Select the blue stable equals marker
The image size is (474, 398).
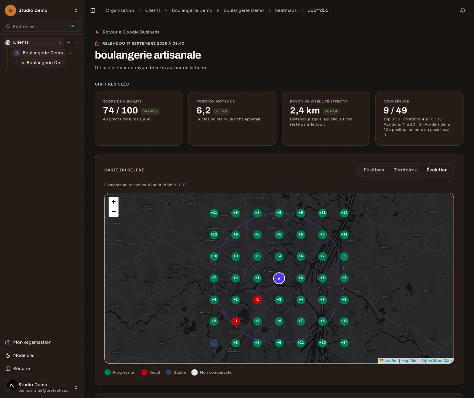(x=214, y=343)
